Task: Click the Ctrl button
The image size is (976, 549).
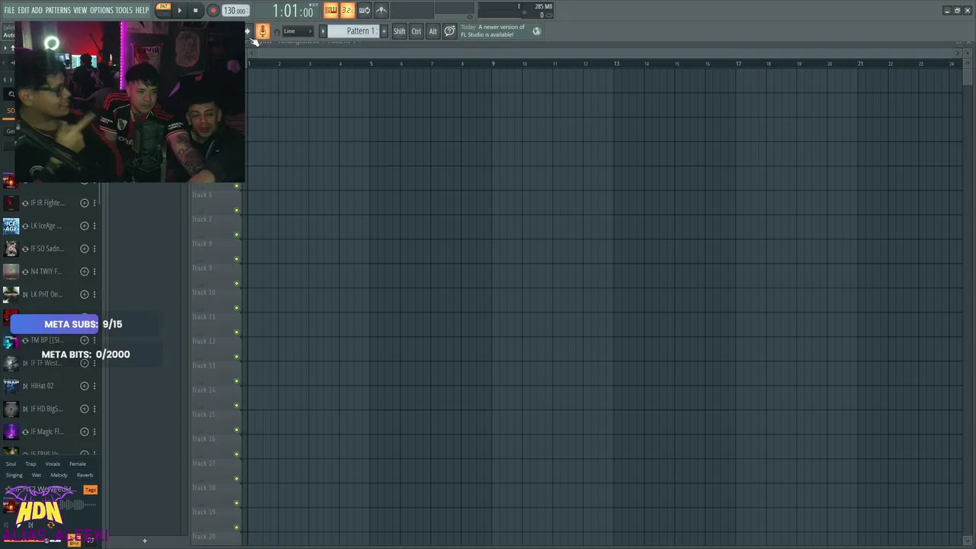Action: click(416, 31)
